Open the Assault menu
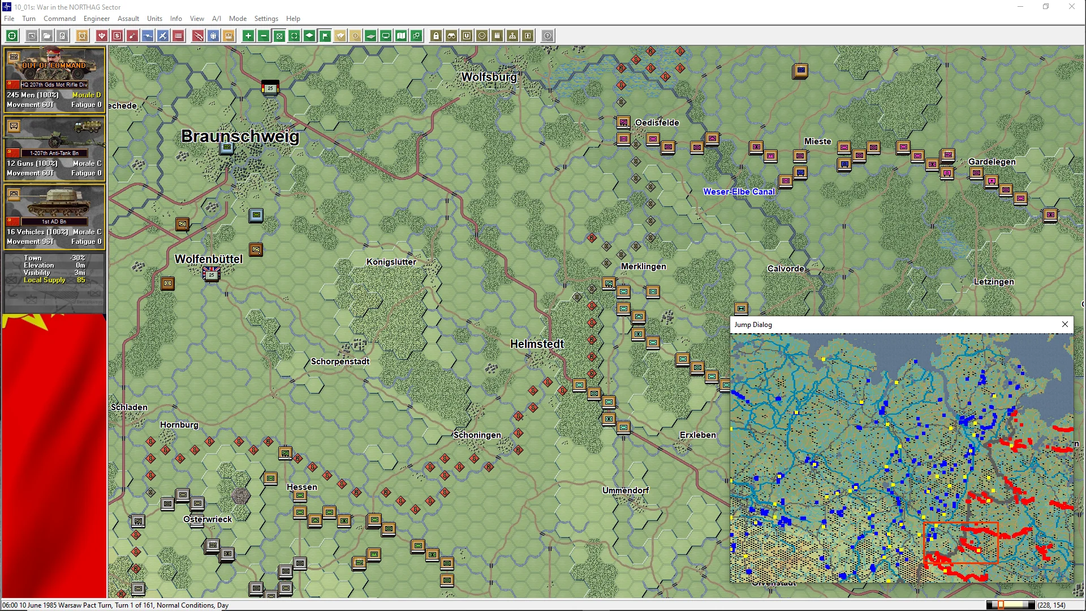This screenshot has width=1086, height=611. tap(128, 19)
